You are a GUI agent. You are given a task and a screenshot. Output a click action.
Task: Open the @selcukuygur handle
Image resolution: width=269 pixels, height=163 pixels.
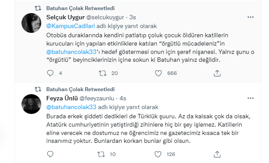pos(105,17)
